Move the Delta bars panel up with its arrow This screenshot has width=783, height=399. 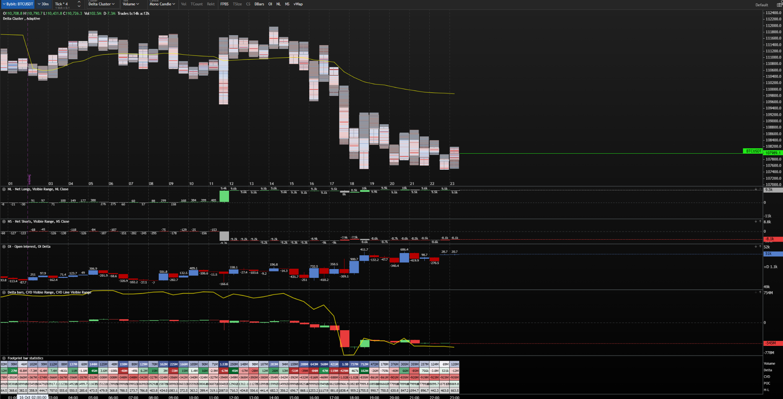click(x=760, y=292)
